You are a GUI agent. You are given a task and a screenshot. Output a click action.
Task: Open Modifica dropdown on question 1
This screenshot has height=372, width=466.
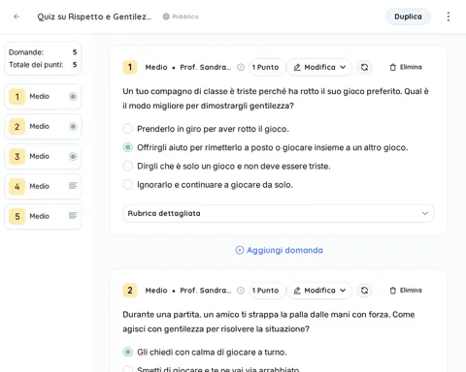(x=319, y=67)
